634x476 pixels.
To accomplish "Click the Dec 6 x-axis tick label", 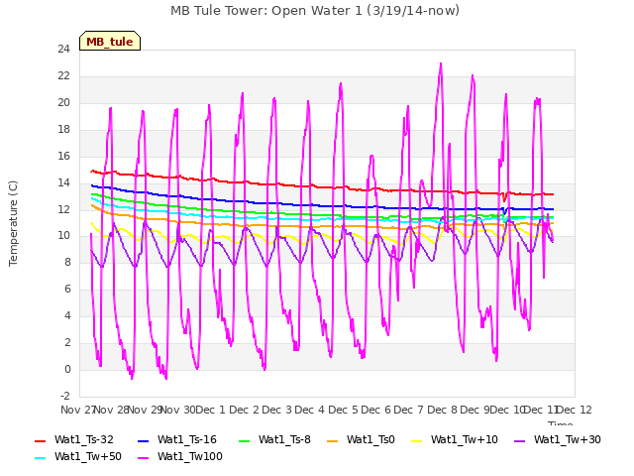I will point(376,410).
